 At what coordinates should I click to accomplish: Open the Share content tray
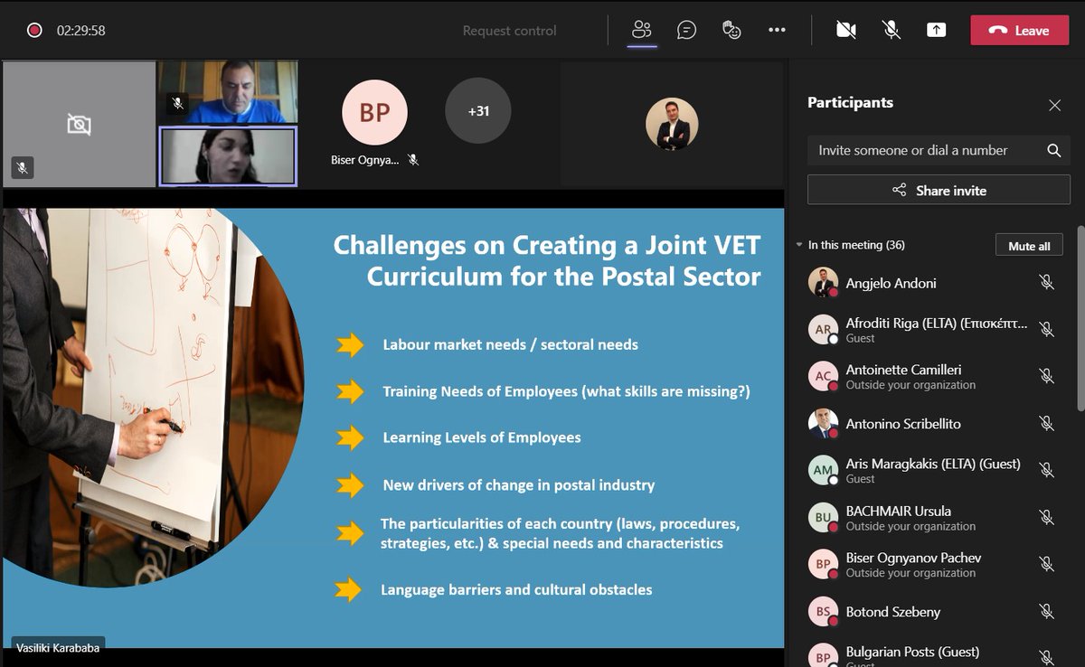point(936,30)
